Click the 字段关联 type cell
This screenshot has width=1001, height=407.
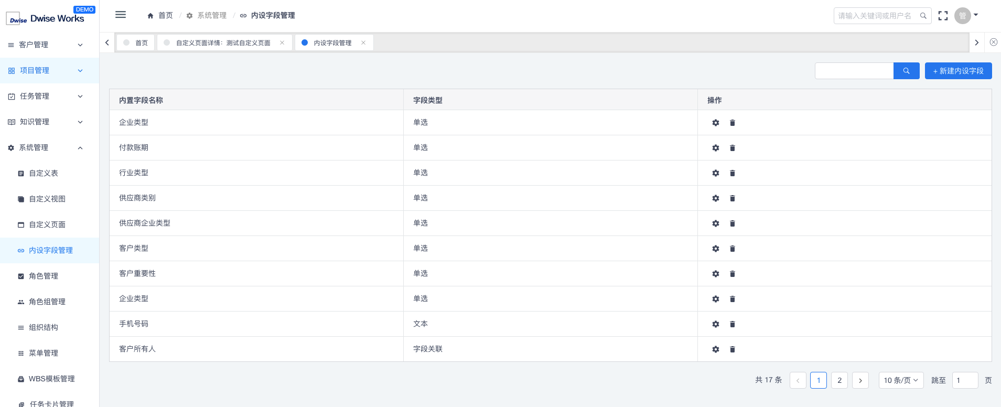[x=551, y=349]
